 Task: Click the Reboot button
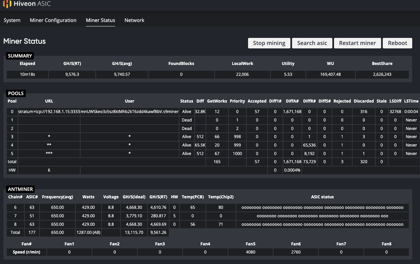point(397,43)
